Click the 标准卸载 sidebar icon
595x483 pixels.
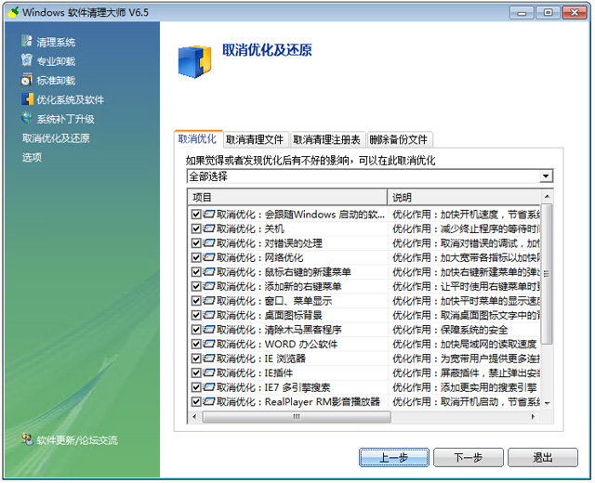[27, 80]
